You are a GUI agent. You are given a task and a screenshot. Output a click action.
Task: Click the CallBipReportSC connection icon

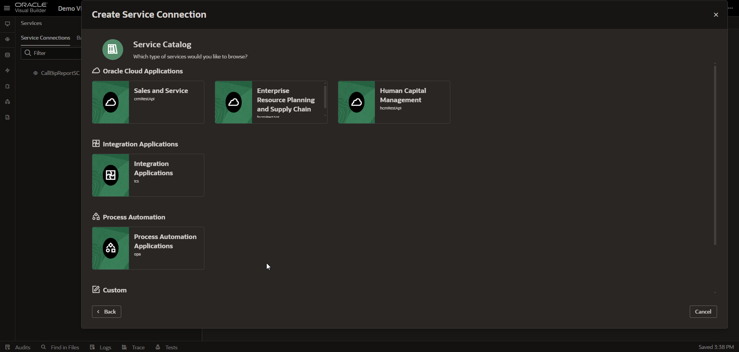pyautogui.click(x=35, y=73)
